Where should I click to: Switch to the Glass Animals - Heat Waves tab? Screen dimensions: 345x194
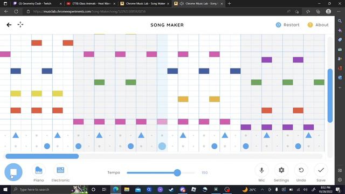point(91,4)
